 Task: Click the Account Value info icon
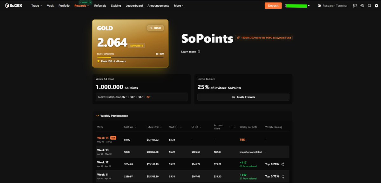[231, 127]
